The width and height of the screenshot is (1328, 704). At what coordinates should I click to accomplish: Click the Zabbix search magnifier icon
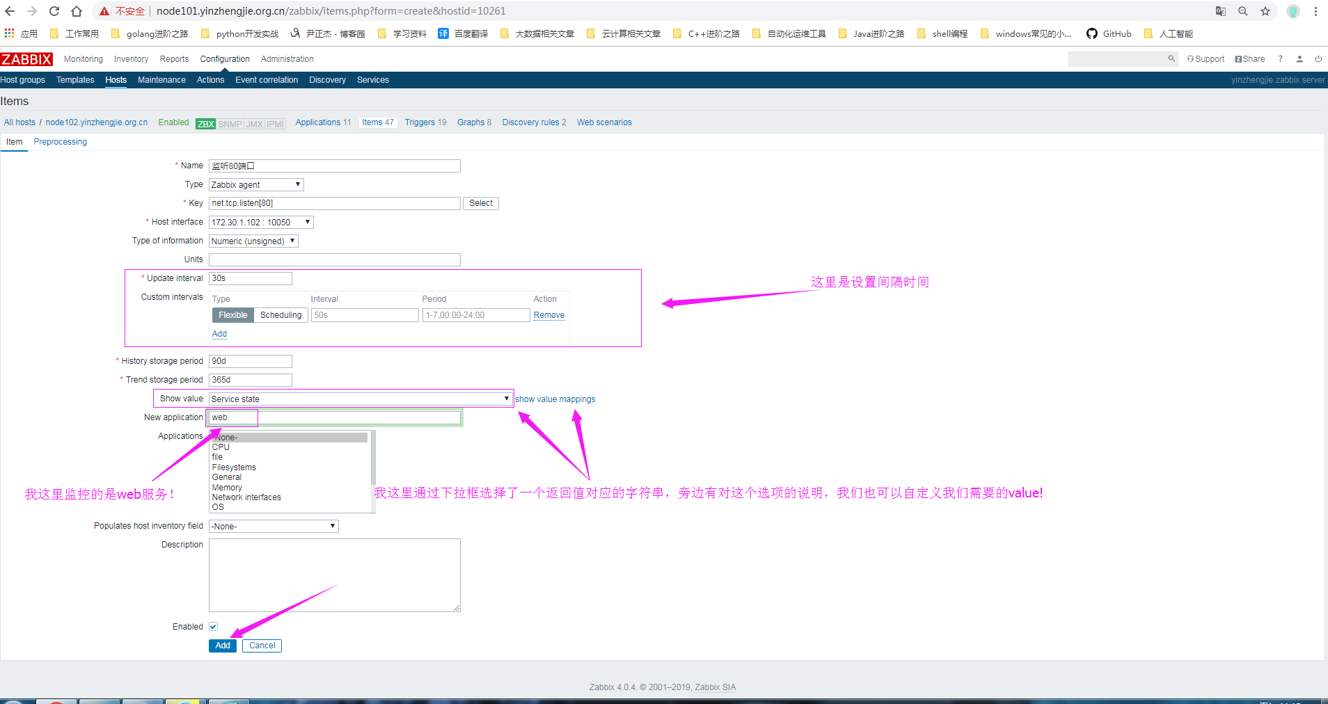[x=1171, y=59]
